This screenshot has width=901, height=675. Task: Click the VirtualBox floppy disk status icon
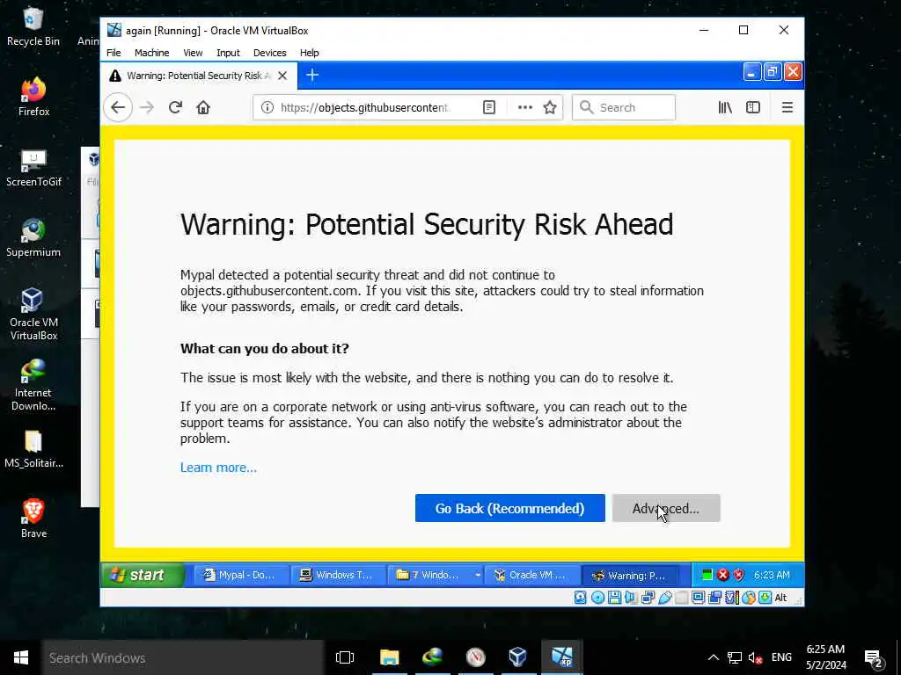(x=614, y=598)
